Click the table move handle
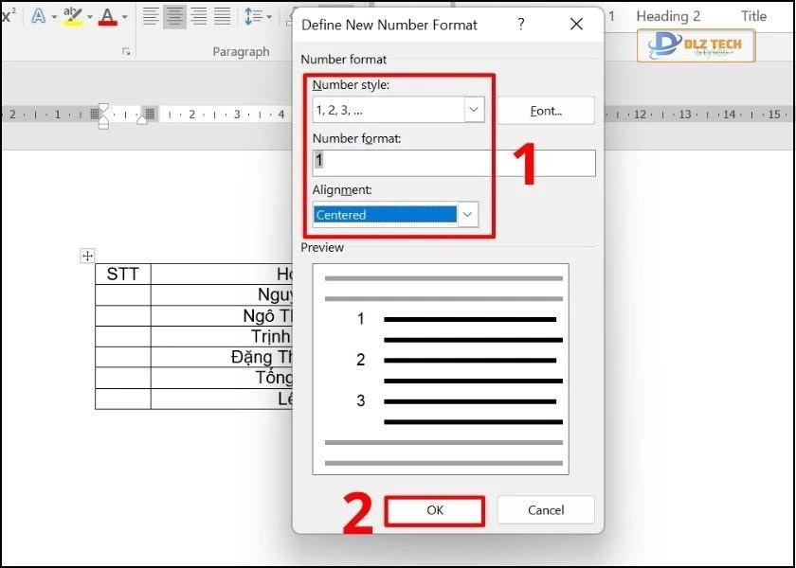This screenshot has width=796, height=568. [87, 256]
